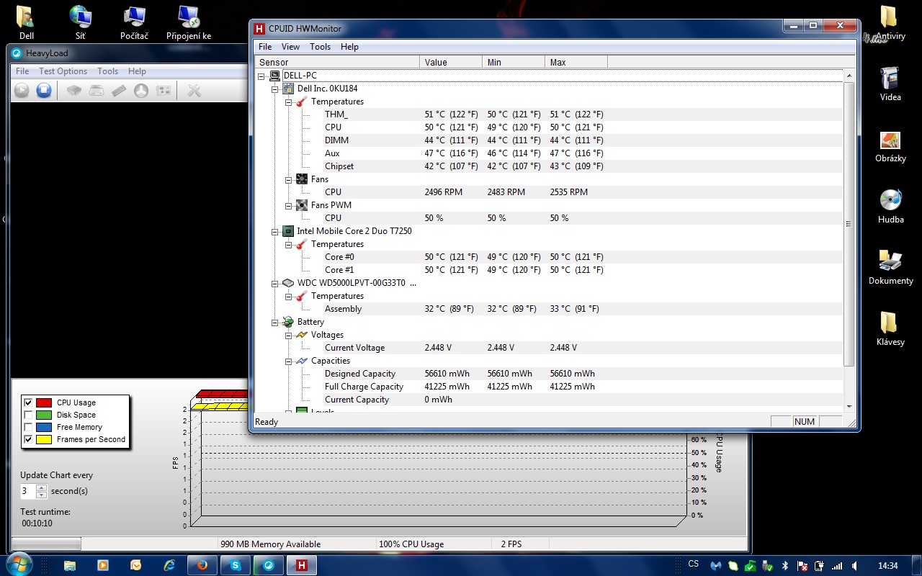
Task: Open the Dell desktop folder icon
Action: point(27,22)
